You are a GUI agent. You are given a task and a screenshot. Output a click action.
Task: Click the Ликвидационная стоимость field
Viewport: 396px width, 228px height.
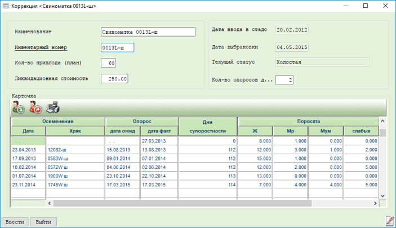(114, 78)
